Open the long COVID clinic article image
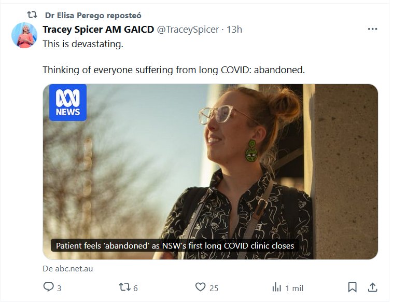This screenshot has height=302, width=393. click(210, 166)
